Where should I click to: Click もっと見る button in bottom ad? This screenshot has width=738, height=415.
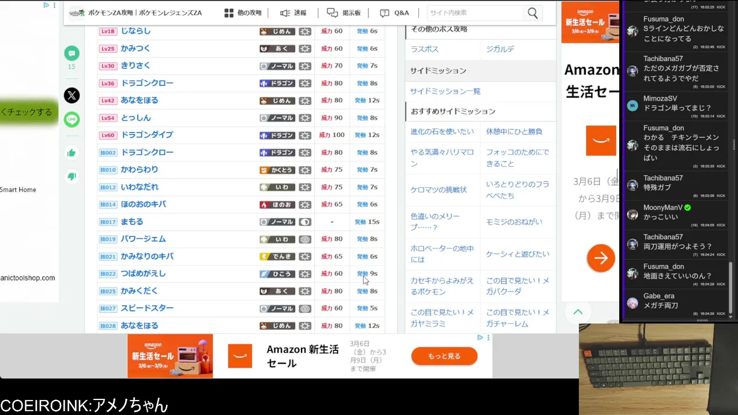pyautogui.click(x=444, y=356)
